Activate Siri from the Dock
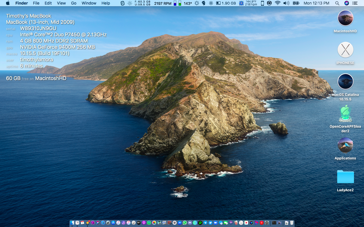 click(x=98, y=223)
